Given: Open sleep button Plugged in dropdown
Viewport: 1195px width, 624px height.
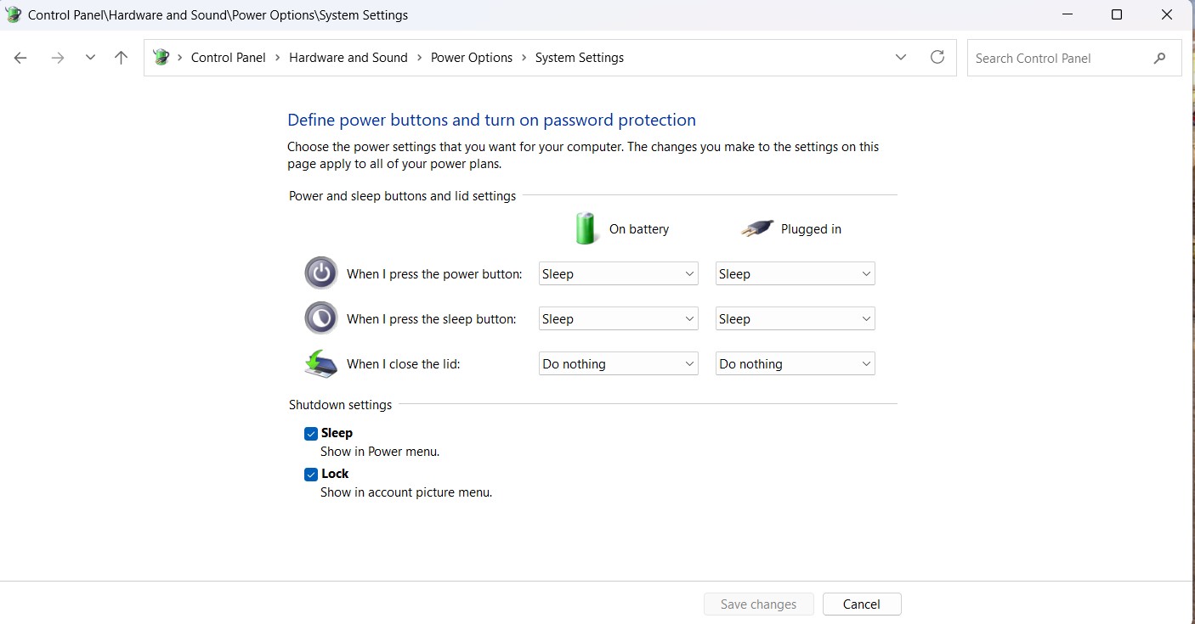Looking at the screenshot, I should 795,319.
